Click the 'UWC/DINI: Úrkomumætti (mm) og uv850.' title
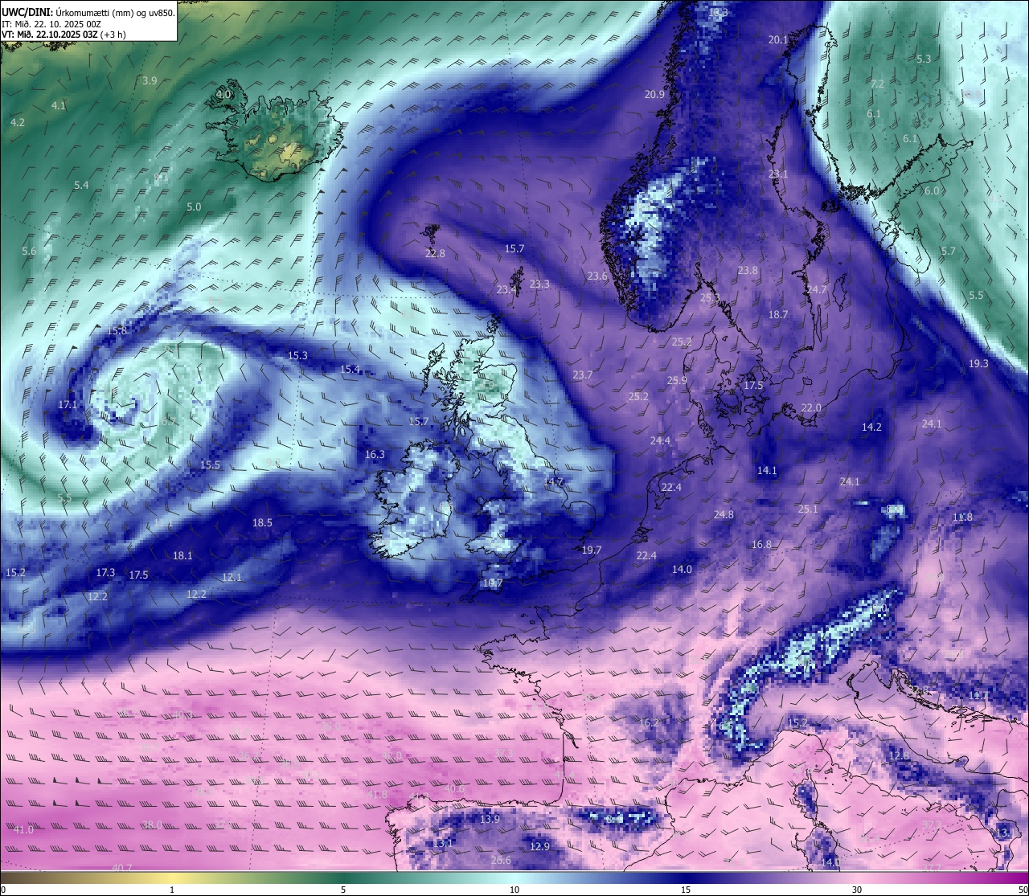The image size is (1029, 896). click(88, 13)
